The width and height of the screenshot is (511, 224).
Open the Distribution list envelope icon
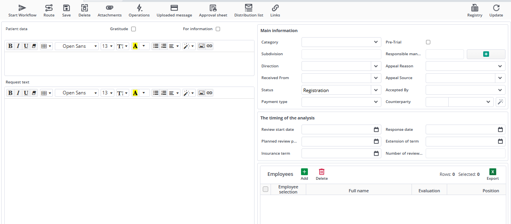pos(249,7)
